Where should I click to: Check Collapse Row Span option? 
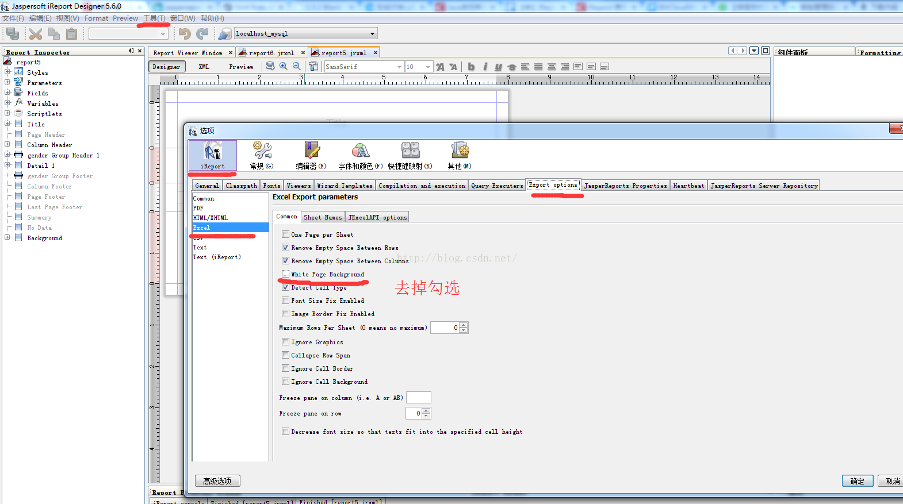tap(285, 355)
